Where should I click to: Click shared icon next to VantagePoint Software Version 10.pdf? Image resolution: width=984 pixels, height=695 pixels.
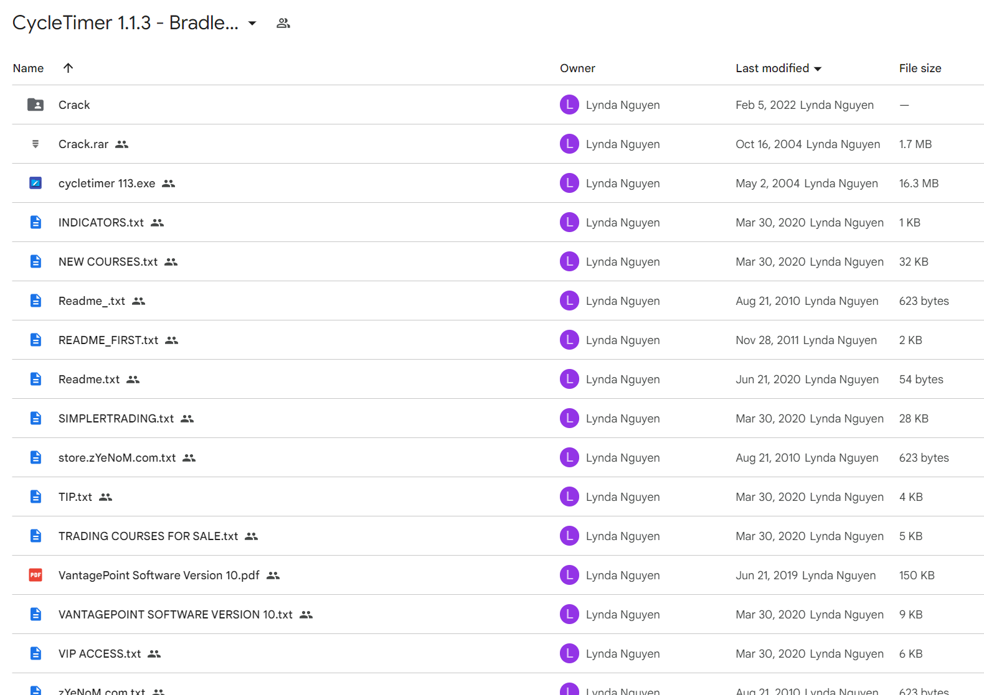[x=273, y=576]
